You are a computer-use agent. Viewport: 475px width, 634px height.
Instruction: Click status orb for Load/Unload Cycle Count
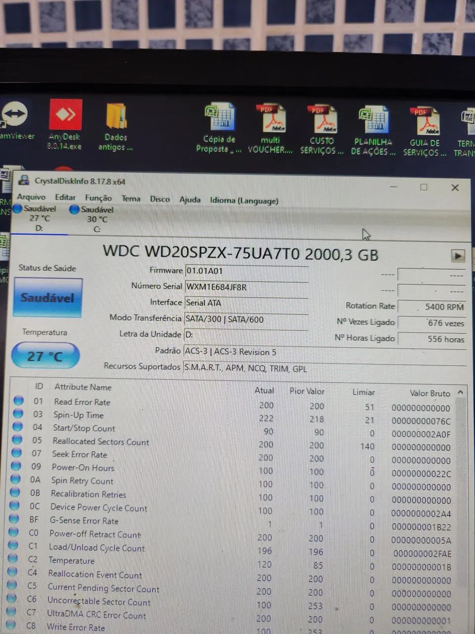(x=13, y=545)
